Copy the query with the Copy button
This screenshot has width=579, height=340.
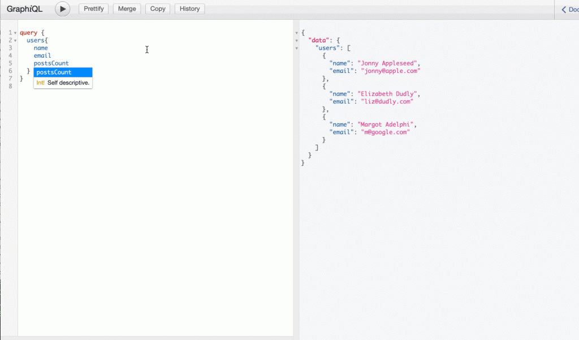(158, 9)
